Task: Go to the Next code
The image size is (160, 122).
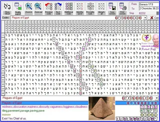Action: [58, 9]
